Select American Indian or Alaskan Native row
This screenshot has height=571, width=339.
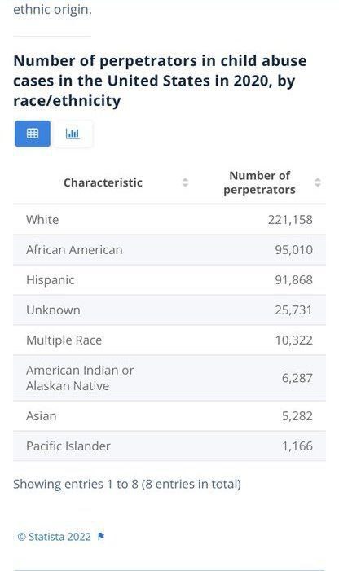(169, 378)
